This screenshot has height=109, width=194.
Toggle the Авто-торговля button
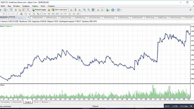[x=59, y=10]
